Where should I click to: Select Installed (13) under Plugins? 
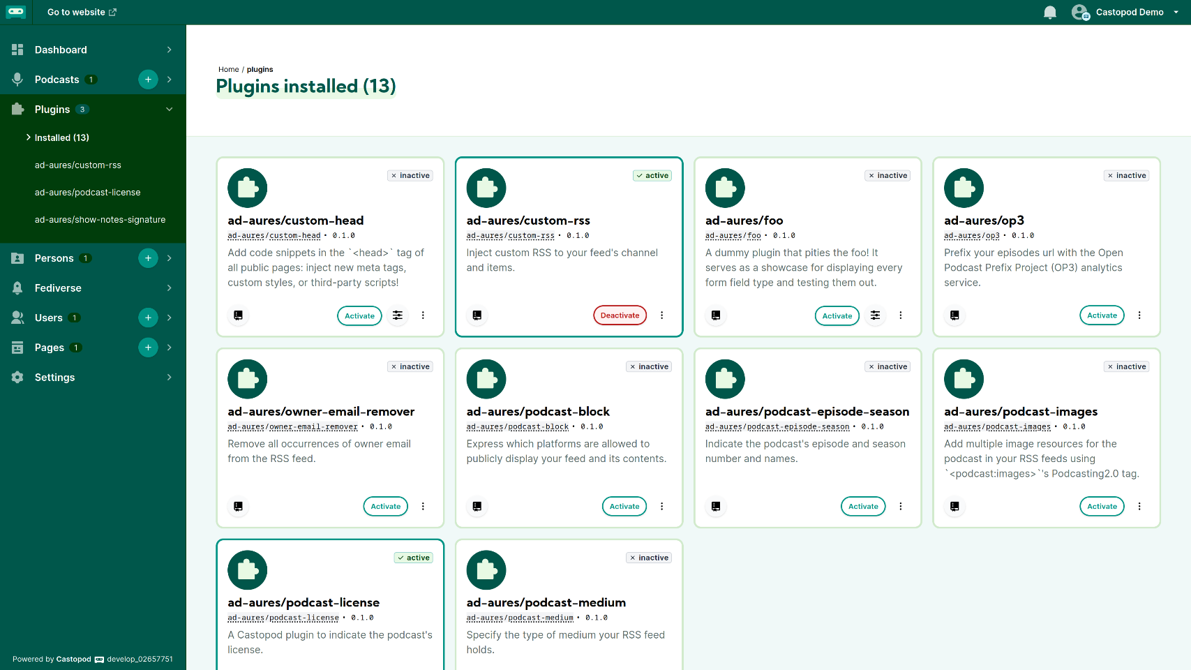pos(63,137)
